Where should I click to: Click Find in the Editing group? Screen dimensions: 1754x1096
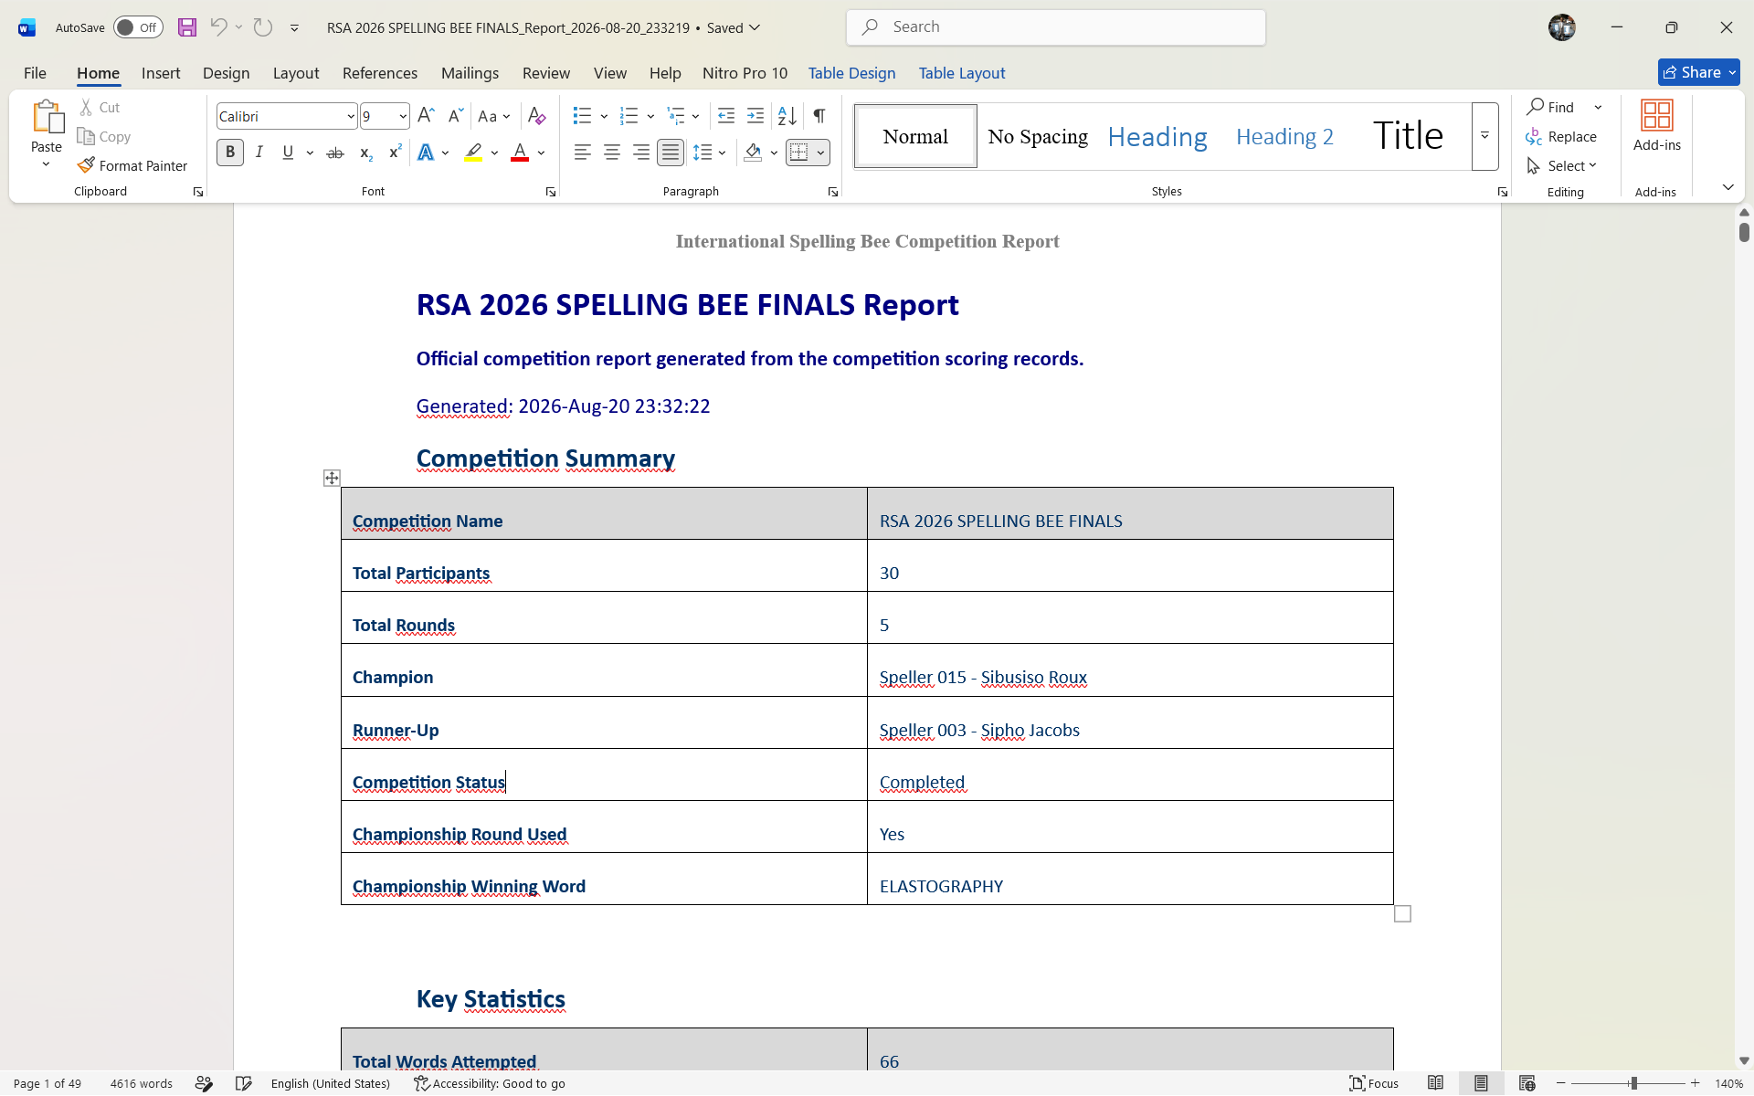[x=1551, y=107]
